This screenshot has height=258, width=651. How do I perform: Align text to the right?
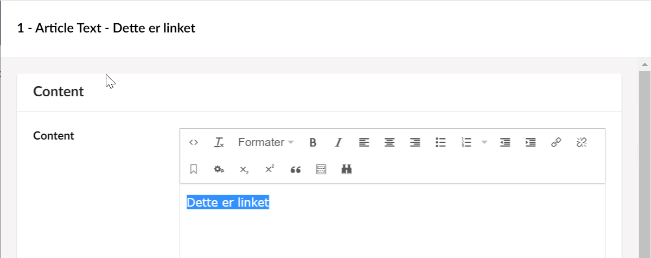coord(415,143)
